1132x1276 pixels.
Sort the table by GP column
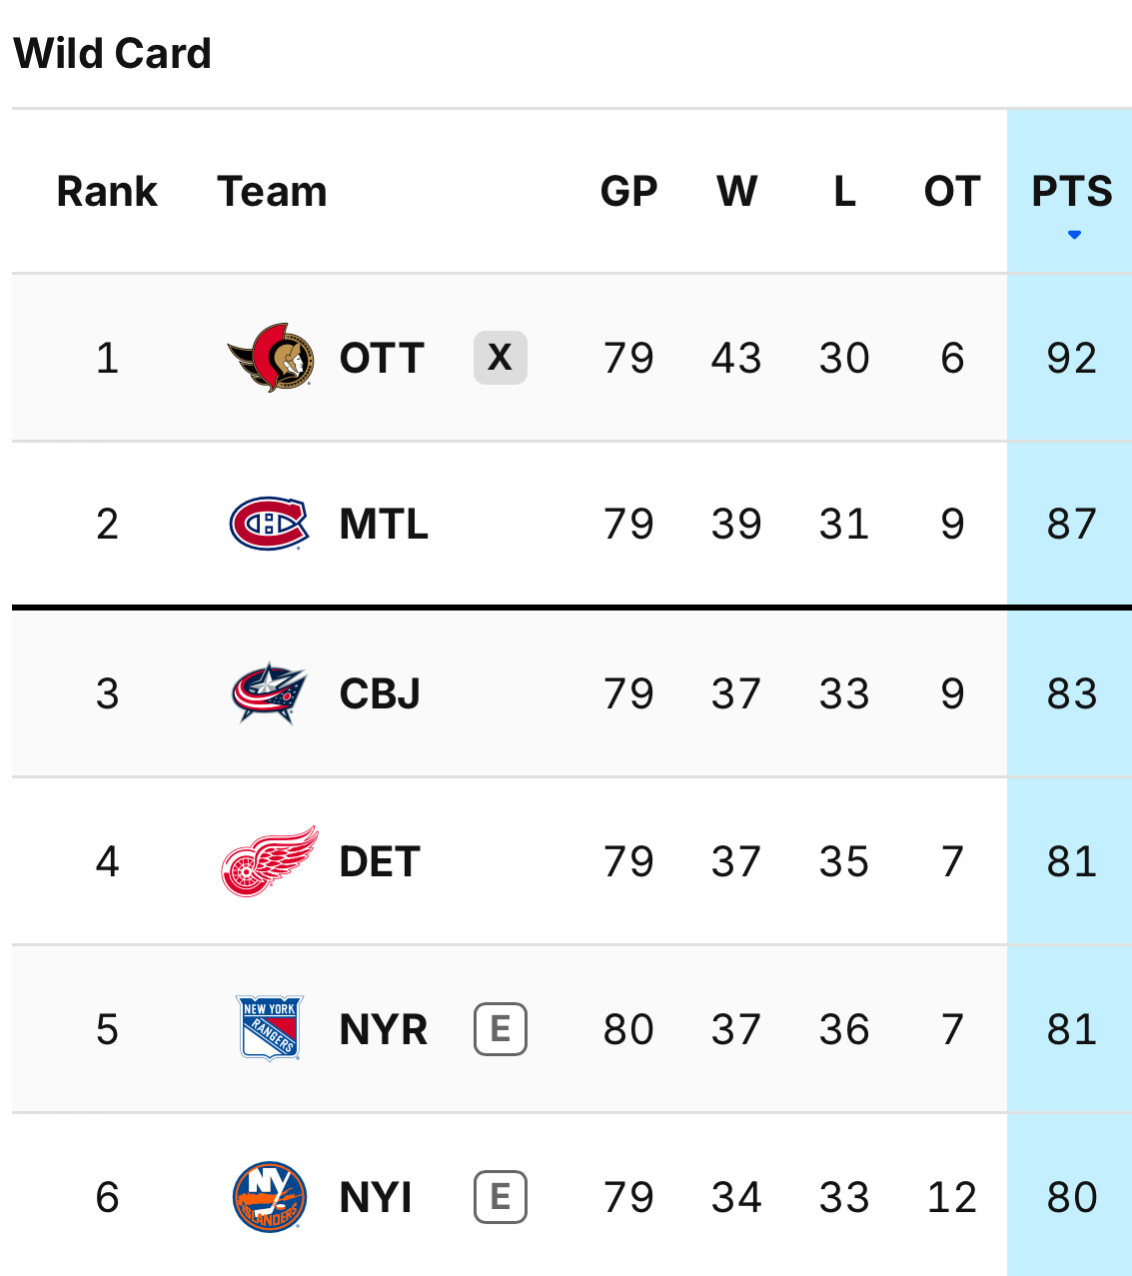pyautogui.click(x=629, y=191)
